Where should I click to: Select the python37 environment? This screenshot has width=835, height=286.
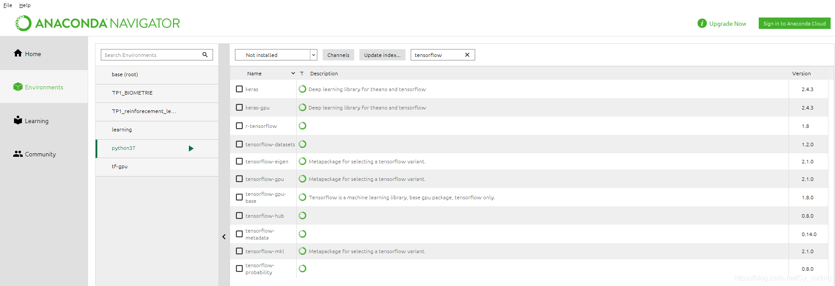click(x=157, y=148)
